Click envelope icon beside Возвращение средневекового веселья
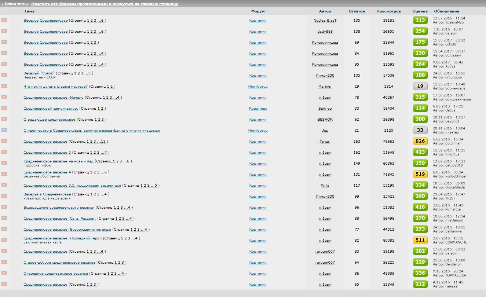 (4, 207)
